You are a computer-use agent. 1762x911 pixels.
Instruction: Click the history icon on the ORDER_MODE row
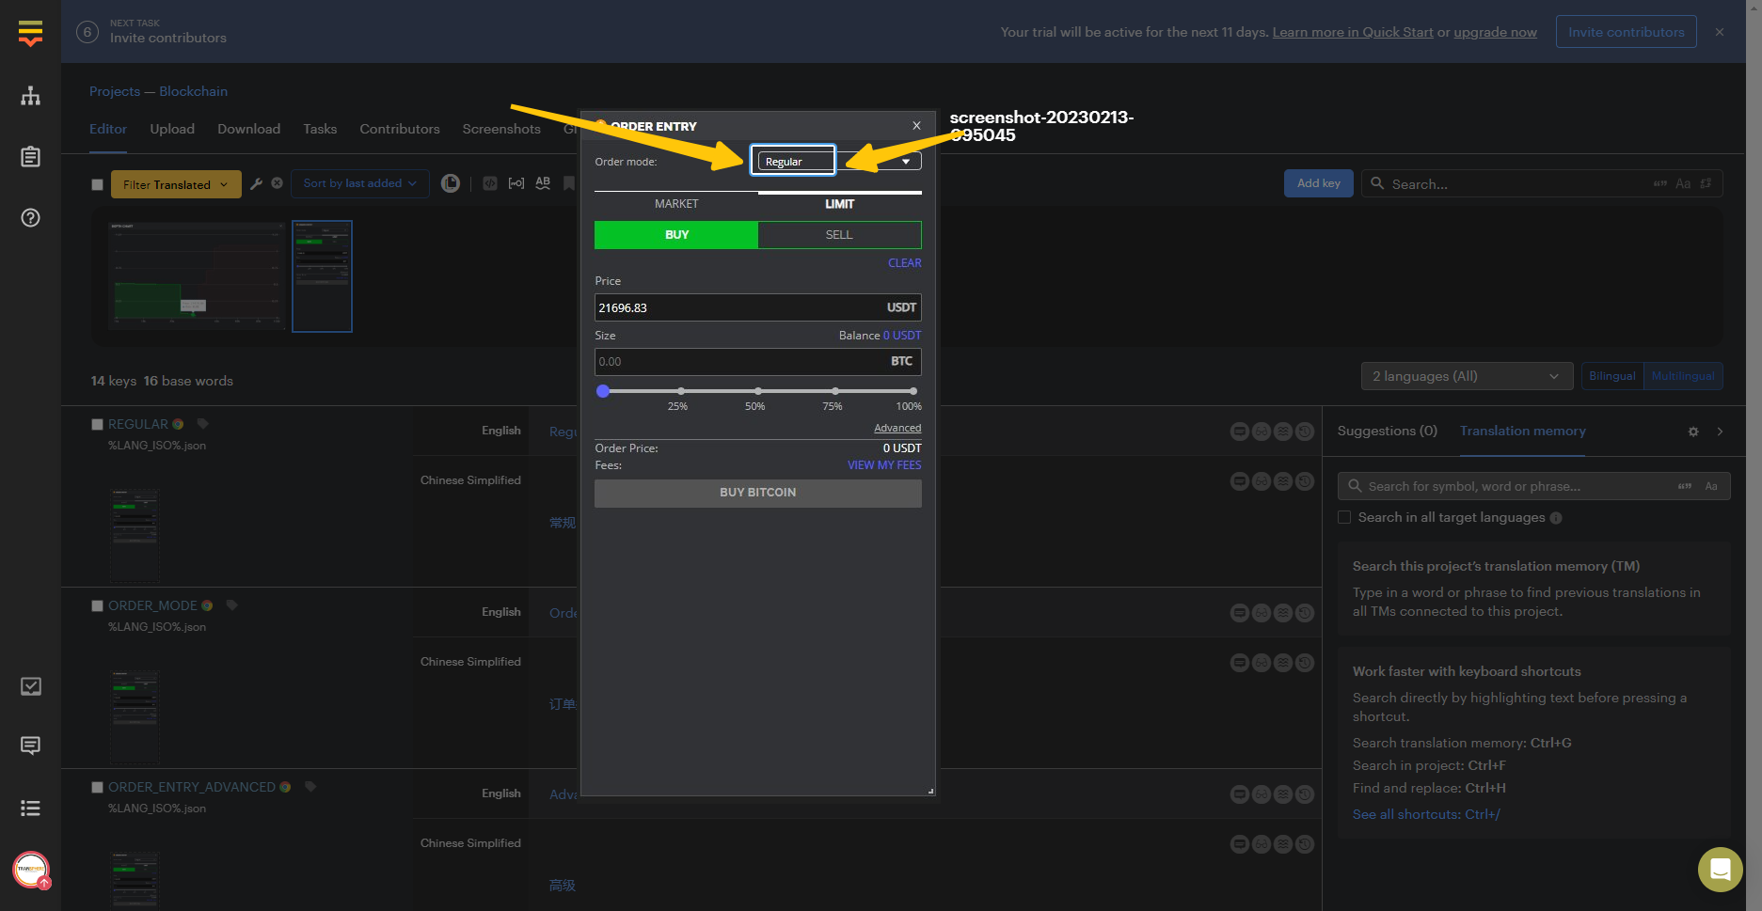click(1304, 612)
